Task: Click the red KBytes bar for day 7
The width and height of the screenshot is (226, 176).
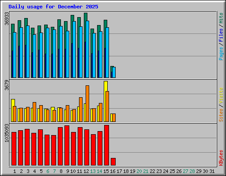Action: point(53,150)
